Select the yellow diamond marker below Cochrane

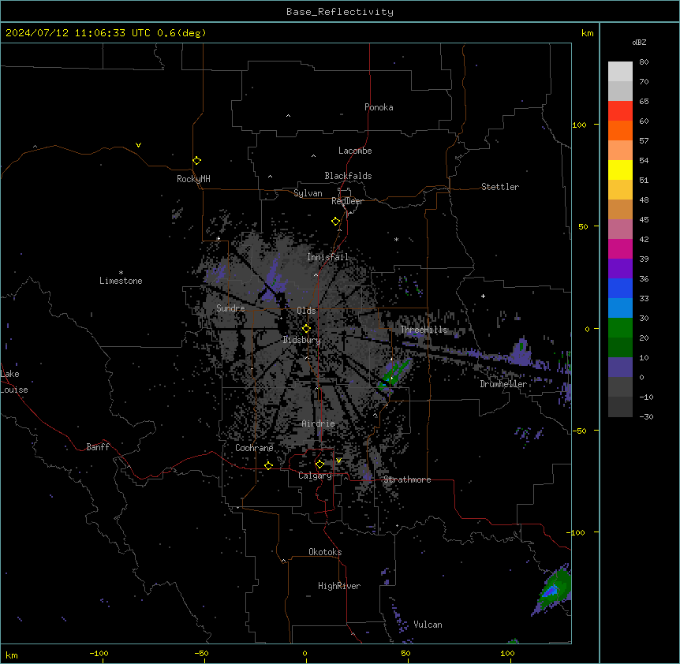pos(268,466)
